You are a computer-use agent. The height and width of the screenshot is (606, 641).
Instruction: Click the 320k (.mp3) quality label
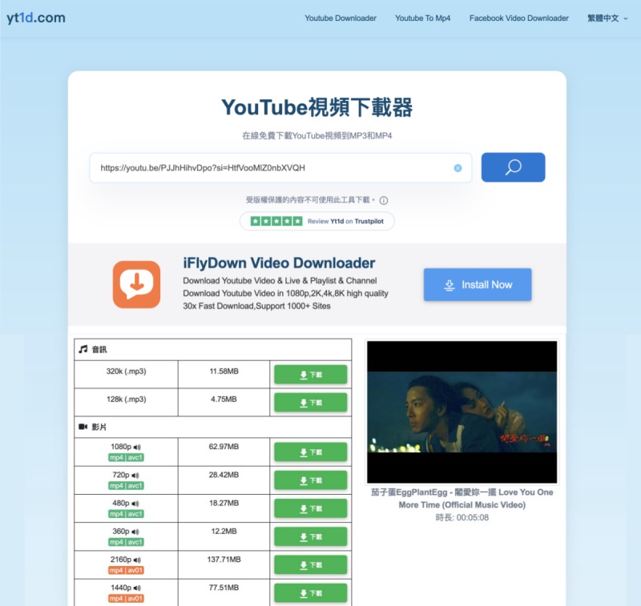[127, 371]
